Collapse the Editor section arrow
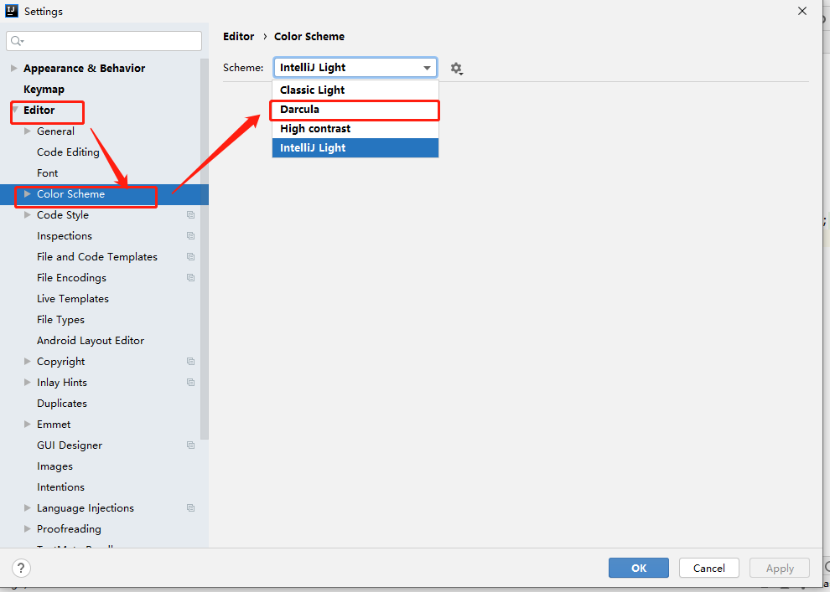 pyautogui.click(x=15, y=110)
